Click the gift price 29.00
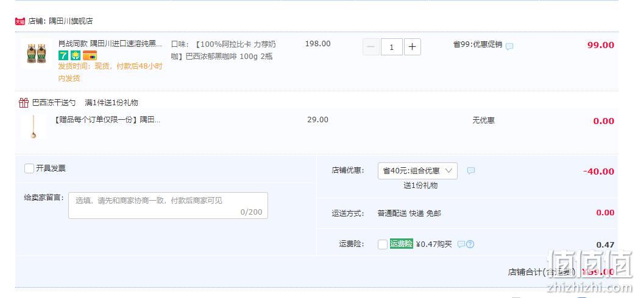638x298 pixels. 317,120
